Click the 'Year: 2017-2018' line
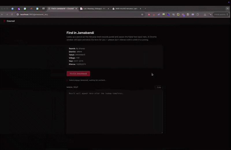Screen dimensions: 231x150 (76, 61)
